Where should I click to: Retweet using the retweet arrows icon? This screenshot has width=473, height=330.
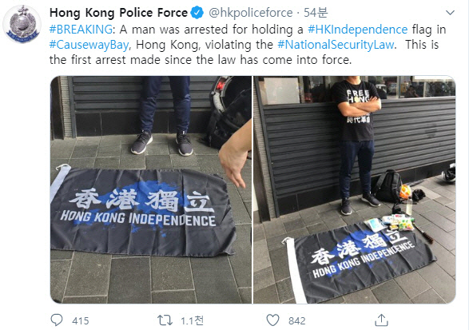[x=165, y=320]
